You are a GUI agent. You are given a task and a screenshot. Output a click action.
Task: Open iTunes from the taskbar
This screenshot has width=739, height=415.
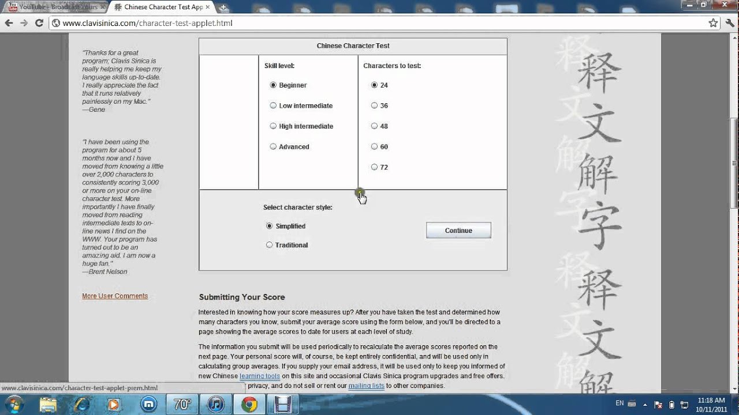[x=216, y=405]
